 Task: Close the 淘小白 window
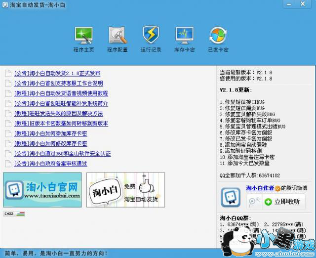coord(303,4)
